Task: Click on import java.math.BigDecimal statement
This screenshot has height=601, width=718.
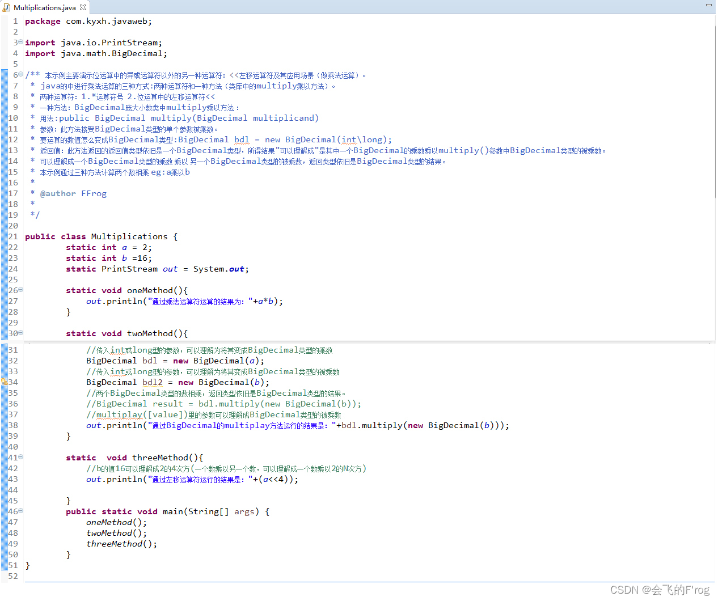Action: click(96, 53)
